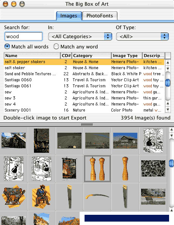Select the Santiago 0060 row
This screenshot has width=174, height=225.
pos(84,80)
